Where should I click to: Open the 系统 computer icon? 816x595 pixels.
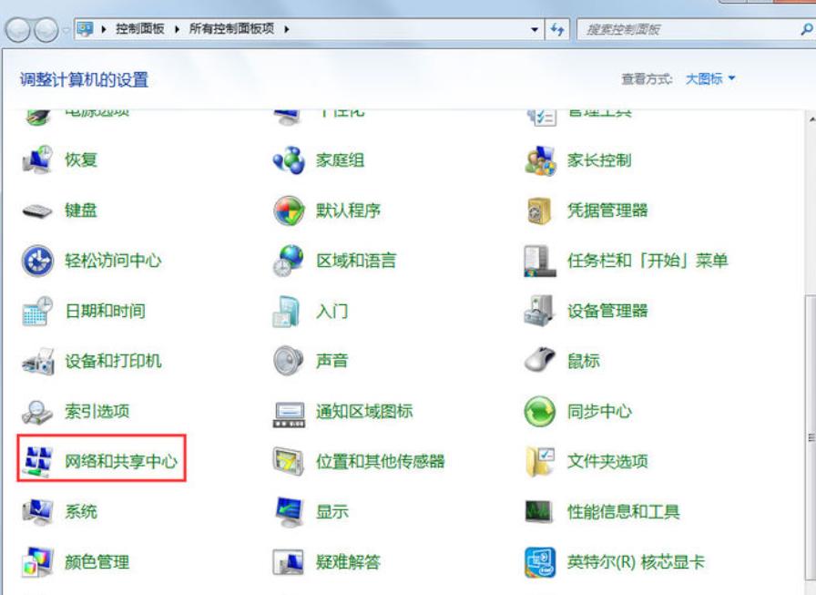[37, 512]
